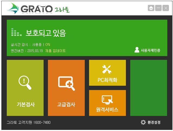Start 기본검사 basic scan tile
Image resolution: width=173 pixels, height=131 pixels.
tap(25, 88)
